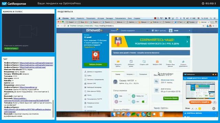This screenshot has height=123, width=220.
Task: Click the chat panel scrollbar
Action: pyautogui.click(x=53, y=109)
